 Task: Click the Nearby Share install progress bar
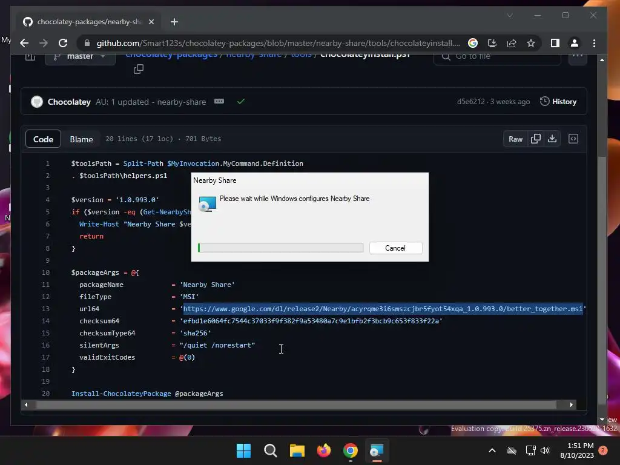click(280, 248)
